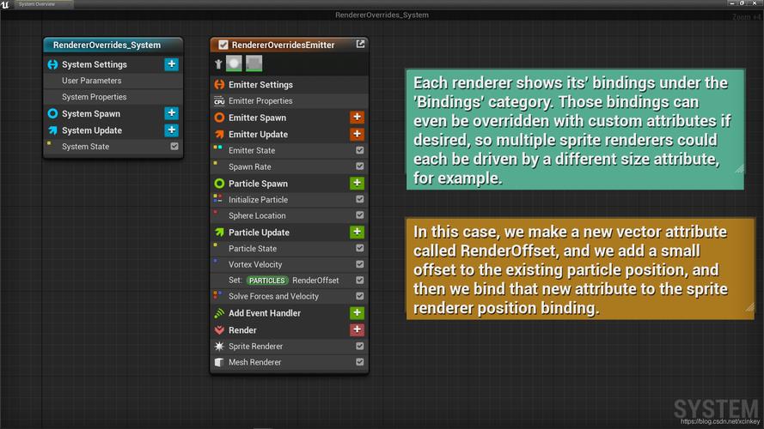Disable the RendererOverridesEmitter checkbox
Viewport: 764px width, 429px height.
[223, 45]
